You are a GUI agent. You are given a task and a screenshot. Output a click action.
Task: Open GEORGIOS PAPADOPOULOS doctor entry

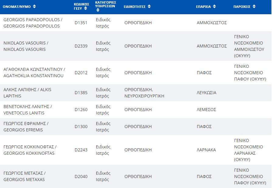(x=33, y=23)
